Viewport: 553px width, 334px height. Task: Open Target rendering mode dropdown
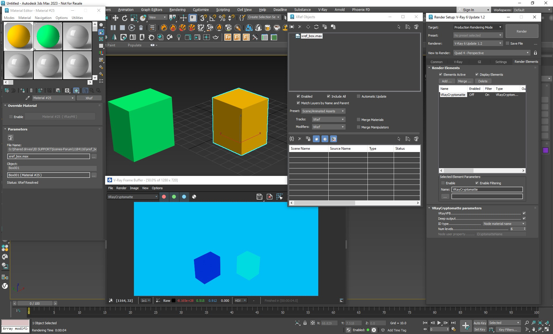point(478,27)
